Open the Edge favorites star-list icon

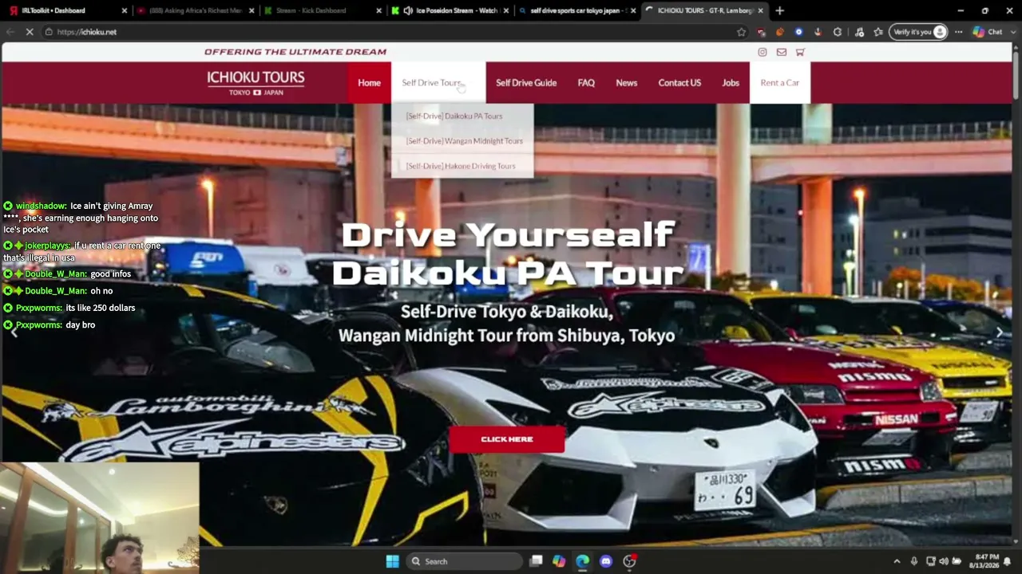click(878, 32)
